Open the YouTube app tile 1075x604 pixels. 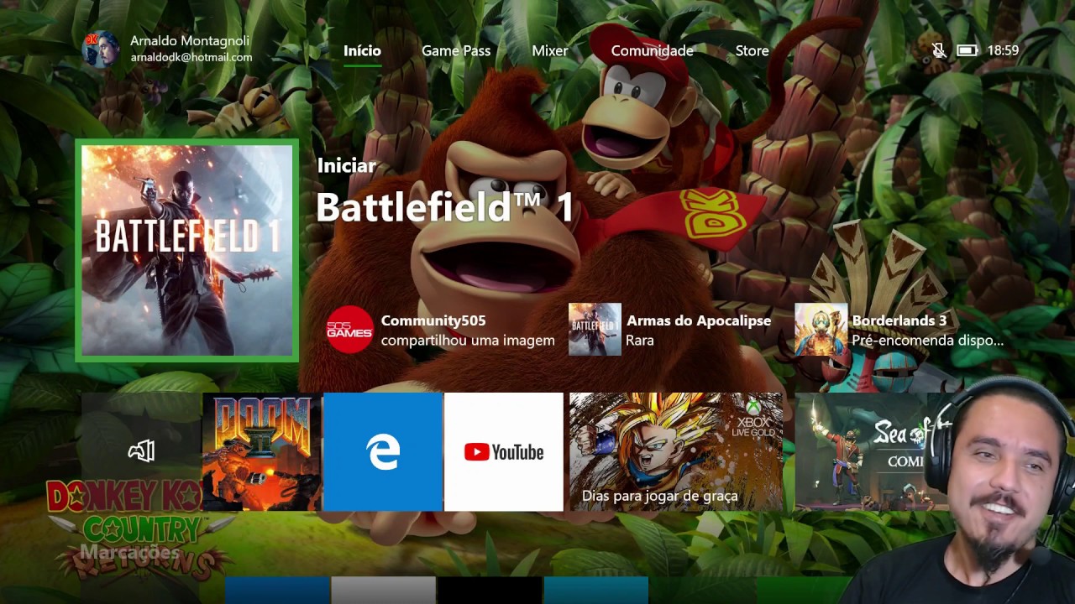pyautogui.click(x=504, y=451)
